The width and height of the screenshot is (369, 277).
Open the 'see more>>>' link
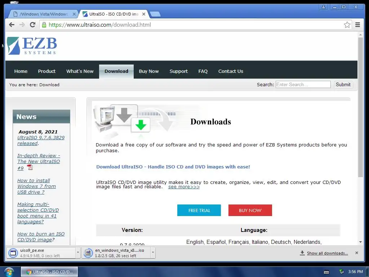(184, 187)
